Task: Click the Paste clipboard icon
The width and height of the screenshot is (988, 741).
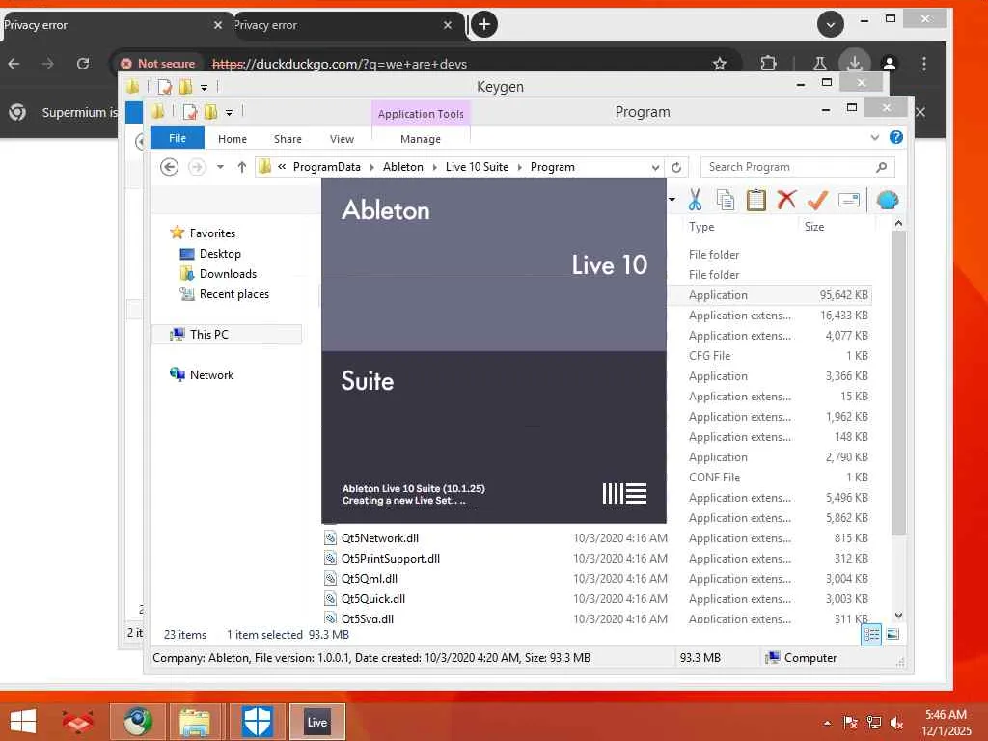Action: 756,200
